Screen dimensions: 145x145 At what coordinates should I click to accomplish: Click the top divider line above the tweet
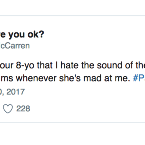pos(72,16)
